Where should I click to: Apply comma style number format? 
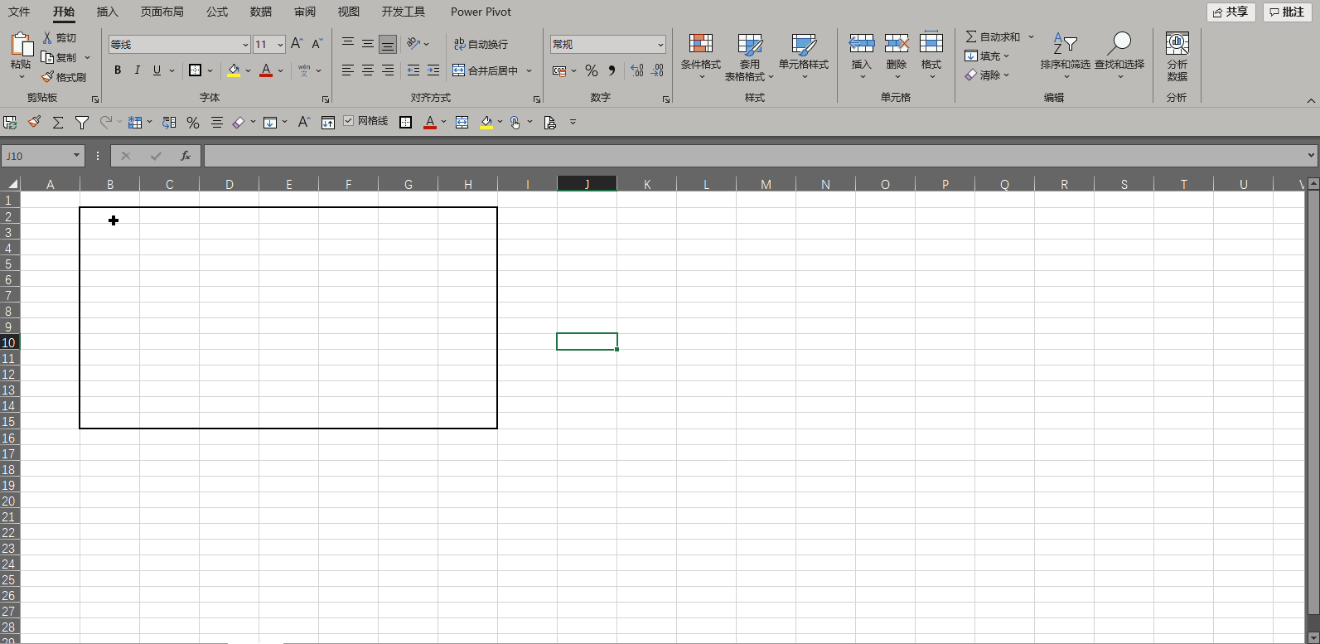[612, 70]
